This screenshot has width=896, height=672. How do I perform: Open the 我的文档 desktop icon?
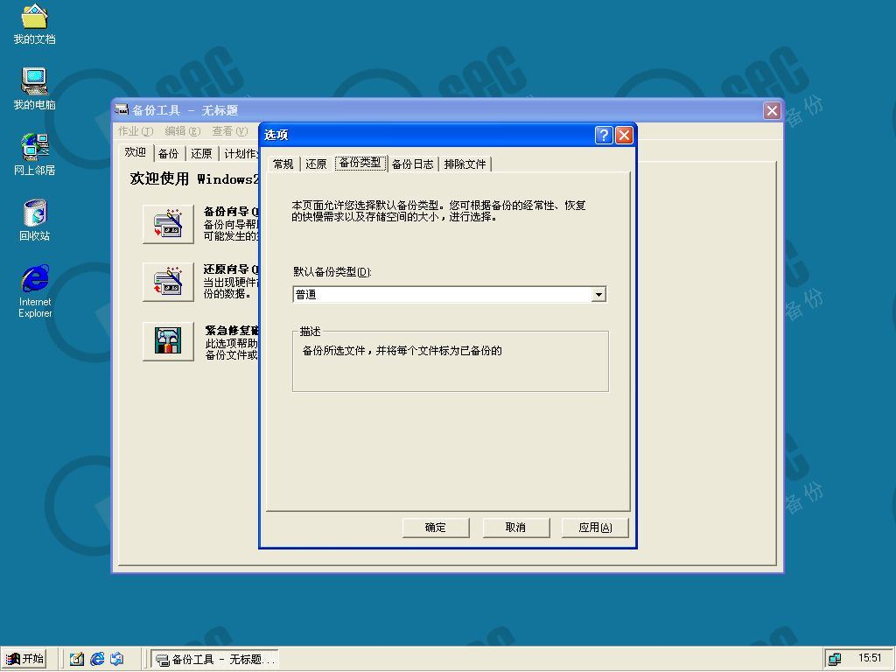(x=34, y=24)
